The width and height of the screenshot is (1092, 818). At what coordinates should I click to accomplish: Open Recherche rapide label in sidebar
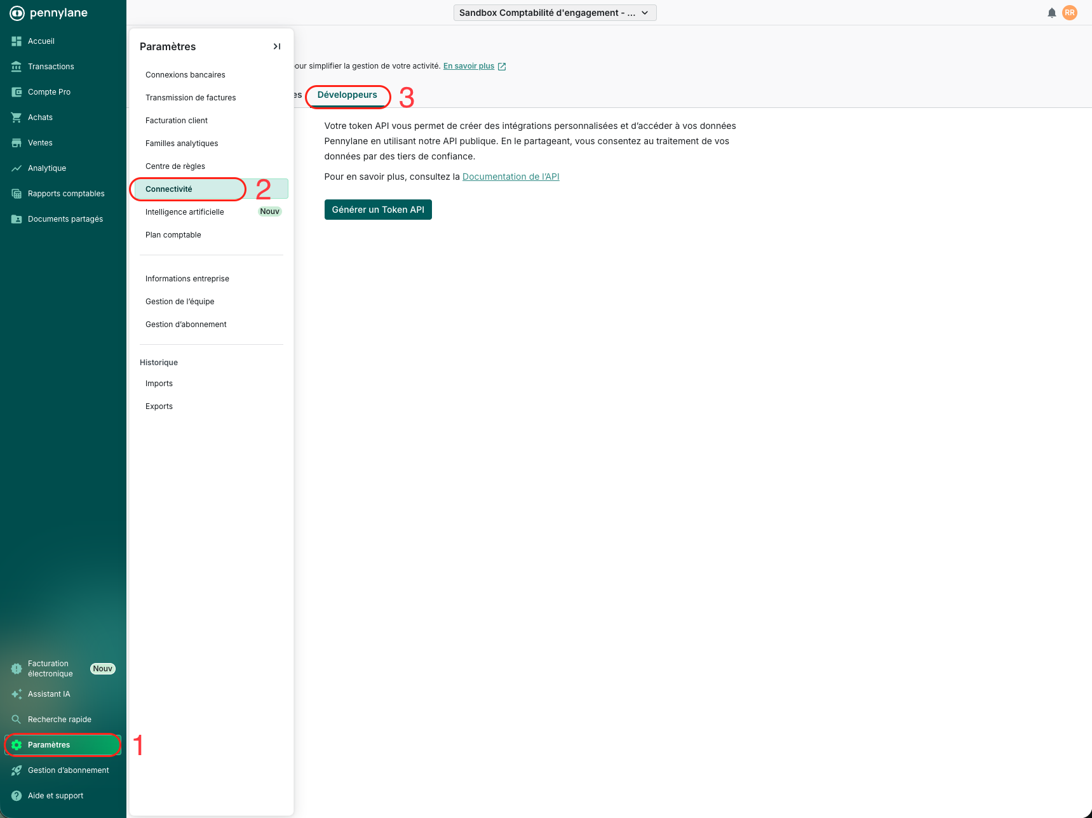[60, 720]
